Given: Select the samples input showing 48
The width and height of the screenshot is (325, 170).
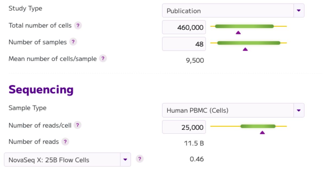Looking at the screenshot, I should [x=184, y=44].
